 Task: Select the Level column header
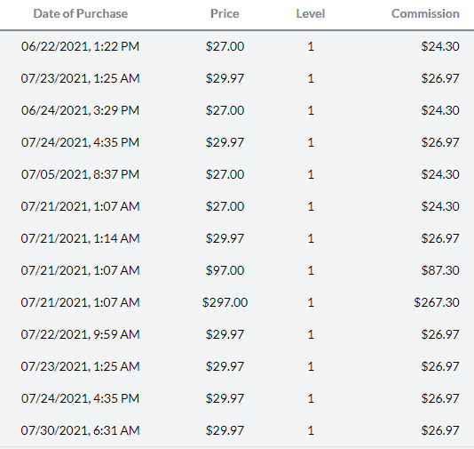point(311,13)
